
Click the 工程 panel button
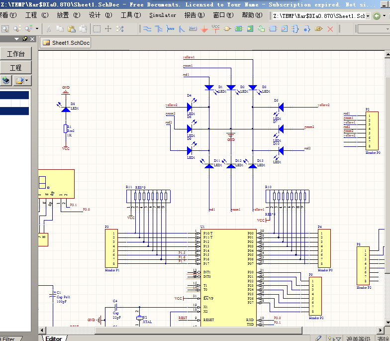(x=15, y=68)
